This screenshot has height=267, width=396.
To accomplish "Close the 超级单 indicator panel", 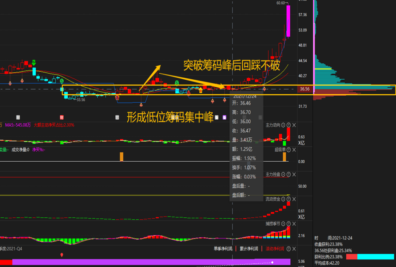I will [294, 150].
